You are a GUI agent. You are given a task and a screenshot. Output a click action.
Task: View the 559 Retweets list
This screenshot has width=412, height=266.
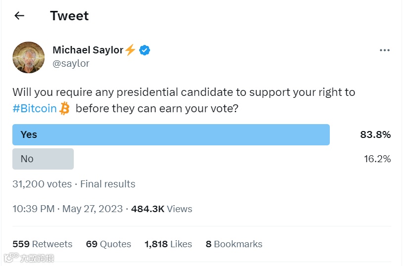(x=43, y=244)
